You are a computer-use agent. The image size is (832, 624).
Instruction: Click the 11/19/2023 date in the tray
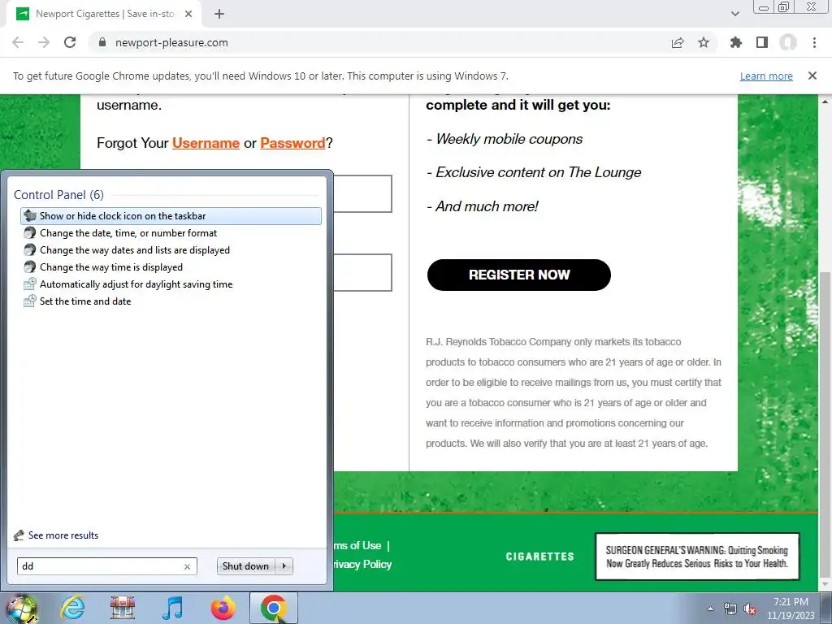click(791, 616)
